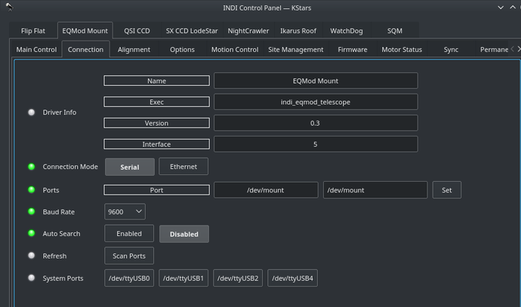Choose the /dev/ttyUSB1 system port
Screen dimensions: 521x307
(183, 278)
